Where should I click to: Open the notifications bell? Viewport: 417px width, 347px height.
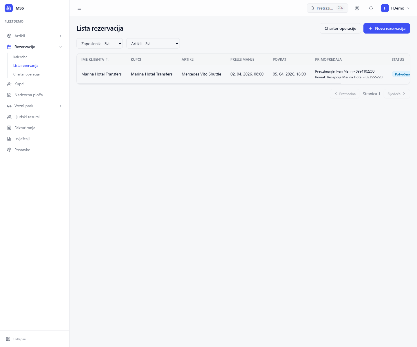point(371,8)
